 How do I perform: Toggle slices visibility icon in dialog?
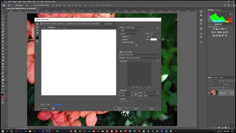pos(37,41)
